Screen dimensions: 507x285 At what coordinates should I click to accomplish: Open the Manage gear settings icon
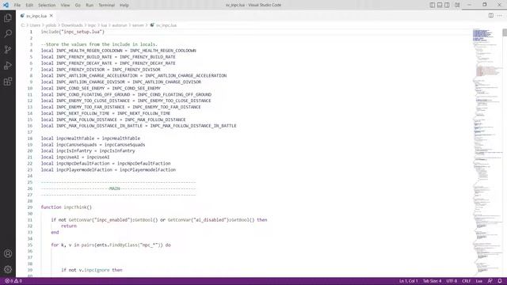(x=8, y=269)
